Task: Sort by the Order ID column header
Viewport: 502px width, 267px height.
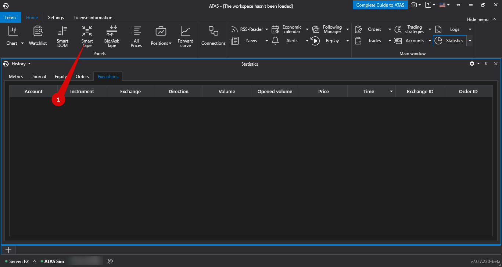Action: pos(468,92)
